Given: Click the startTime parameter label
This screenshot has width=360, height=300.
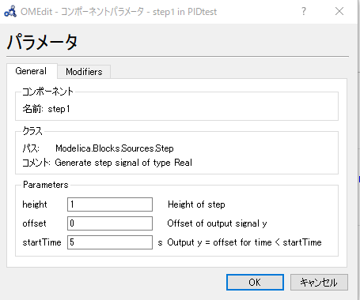Looking at the screenshot, I should 42,242.
